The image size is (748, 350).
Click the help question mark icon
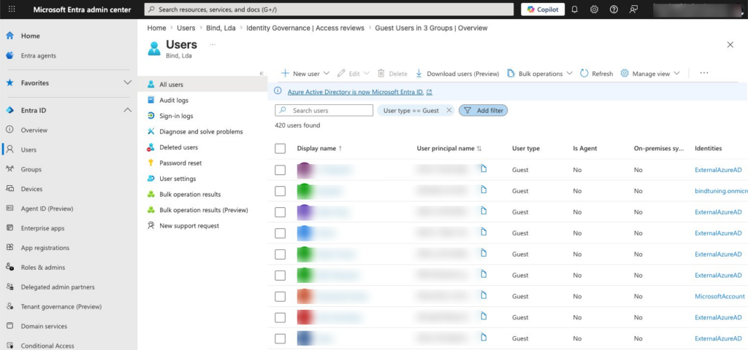pos(614,9)
